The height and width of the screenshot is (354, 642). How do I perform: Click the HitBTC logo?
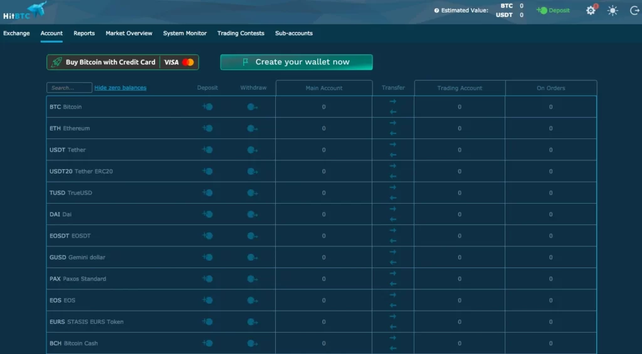(25, 11)
